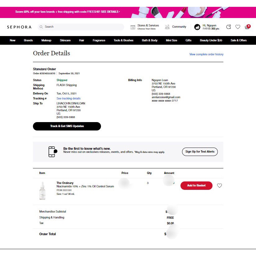This screenshot has height=256, width=256.
Task: Click the shopping basket icon
Action: click(x=247, y=27)
